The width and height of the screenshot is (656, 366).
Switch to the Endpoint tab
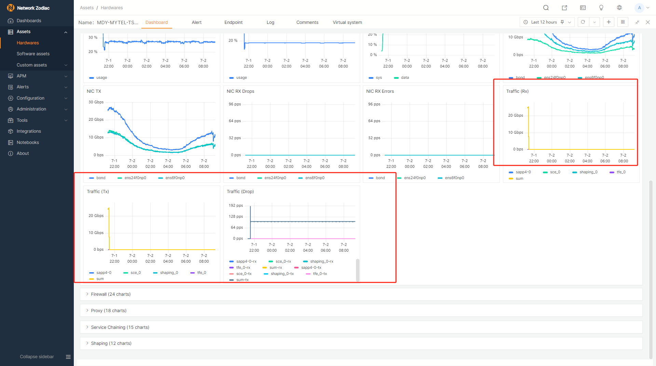(x=233, y=23)
